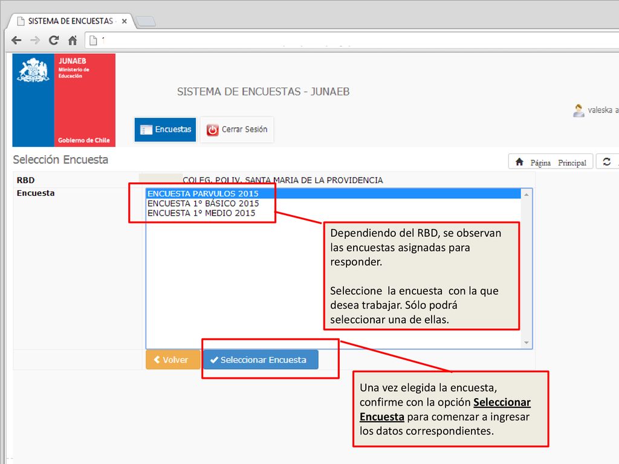
Task: Close the SISTEMA DE ENCUESTAS tab
Action: coord(125,21)
